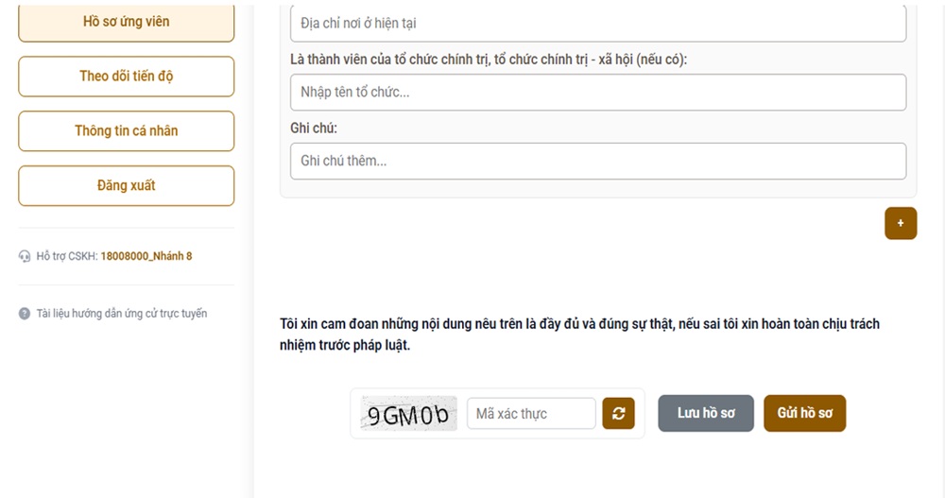This screenshot has height=498, width=945.
Task: Log out with Đăng xuất
Action: [126, 185]
